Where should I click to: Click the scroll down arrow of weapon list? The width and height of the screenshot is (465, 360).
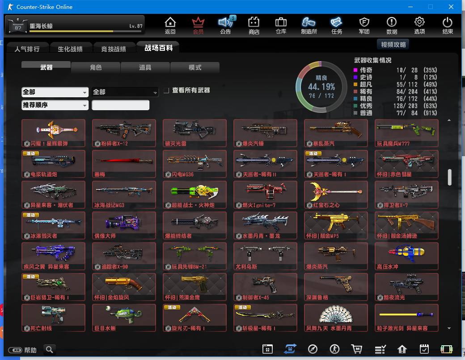click(449, 328)
